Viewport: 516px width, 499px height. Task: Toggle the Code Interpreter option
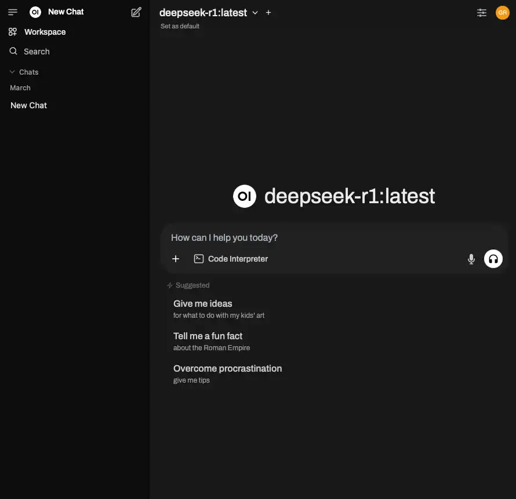[x=231, y=259]
